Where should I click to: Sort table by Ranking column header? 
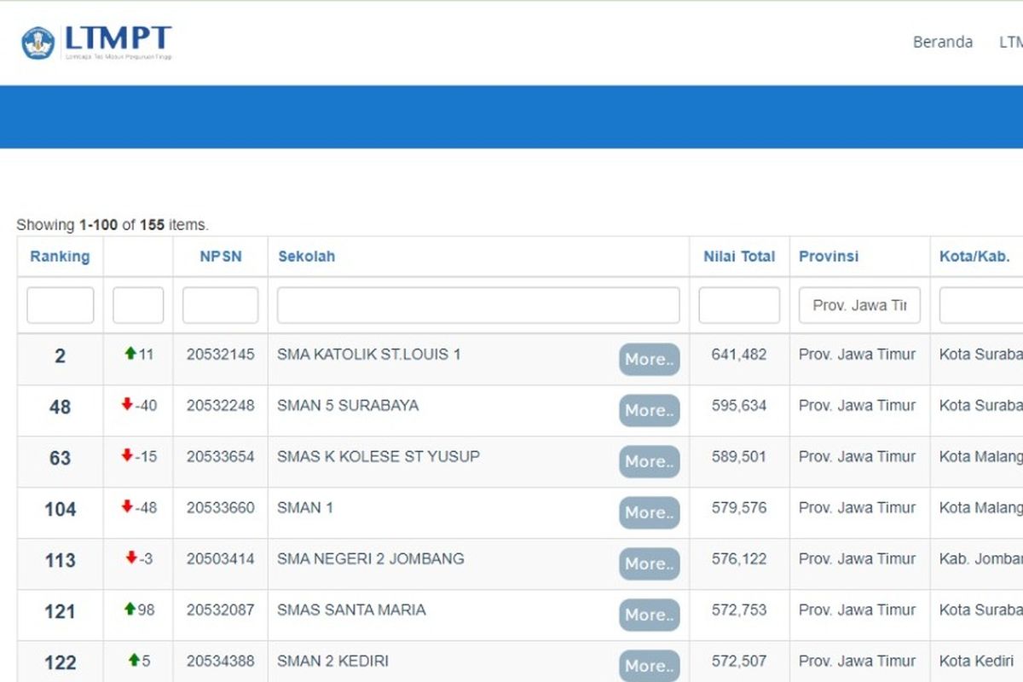click(60, 256)
